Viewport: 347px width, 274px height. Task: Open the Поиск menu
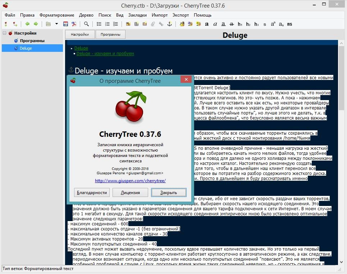click(x=105, y=15)
